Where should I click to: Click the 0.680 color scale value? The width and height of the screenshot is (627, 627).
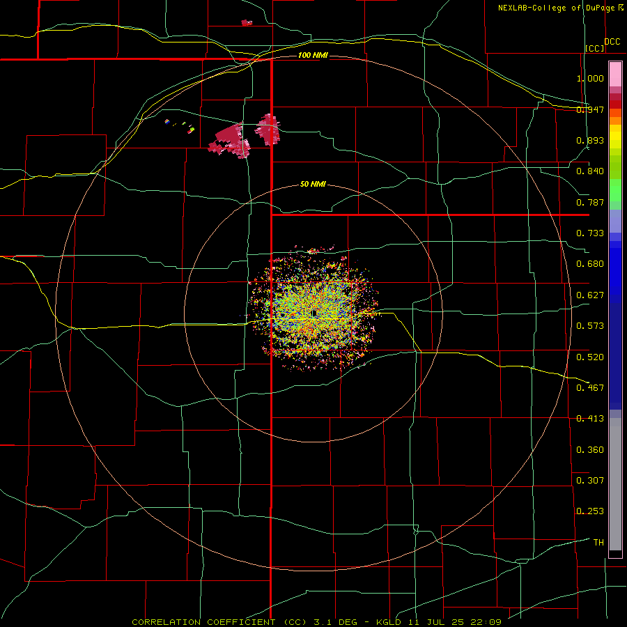590,264
